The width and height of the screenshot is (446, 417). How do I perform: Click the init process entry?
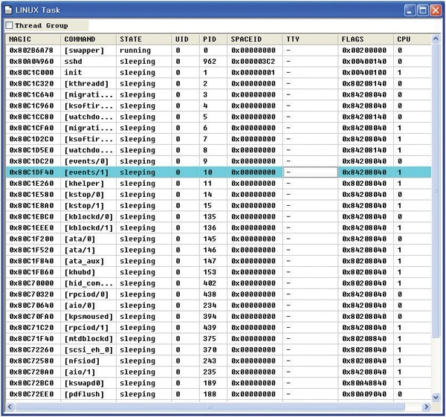coord(74,73)
